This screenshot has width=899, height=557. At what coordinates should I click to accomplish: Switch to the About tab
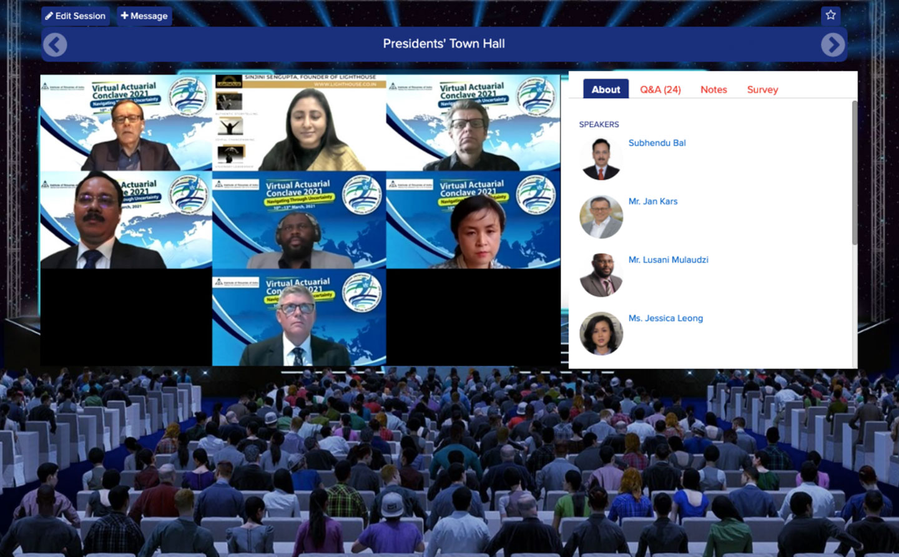606,89
